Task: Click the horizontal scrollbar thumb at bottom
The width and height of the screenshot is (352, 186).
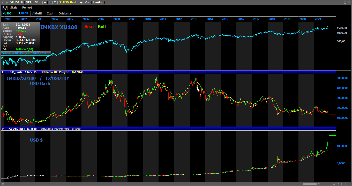Action: click(x=310, y=184)
